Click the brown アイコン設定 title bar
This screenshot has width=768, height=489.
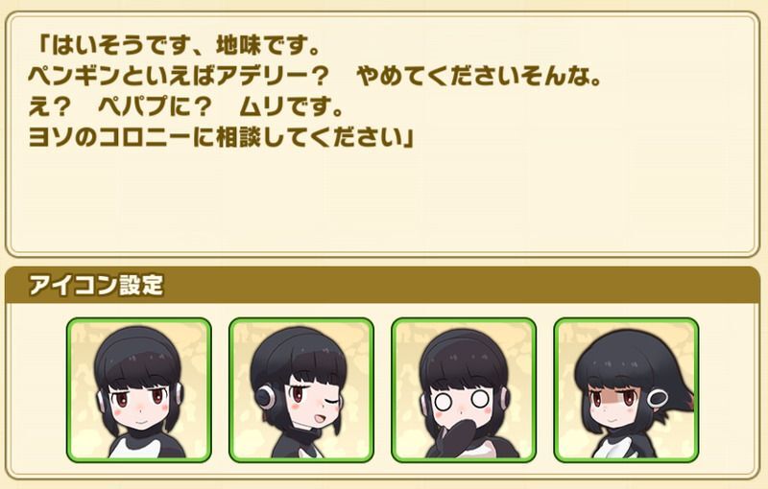pos(382,285)
